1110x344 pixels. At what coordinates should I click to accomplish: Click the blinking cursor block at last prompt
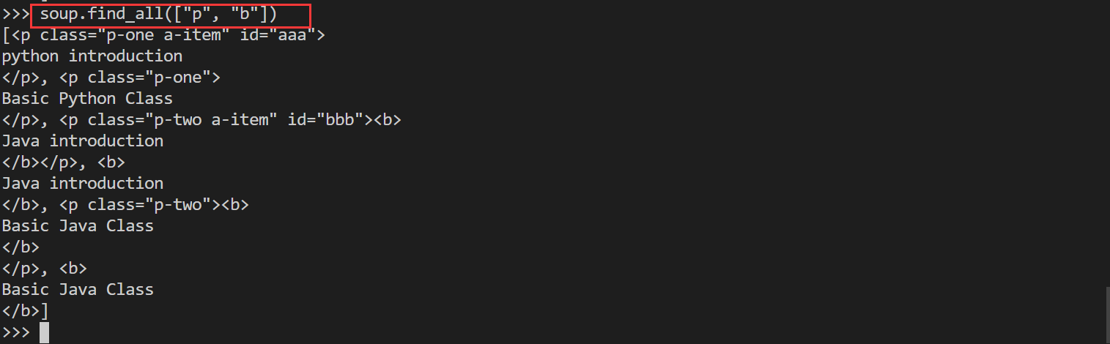[44, 332]
